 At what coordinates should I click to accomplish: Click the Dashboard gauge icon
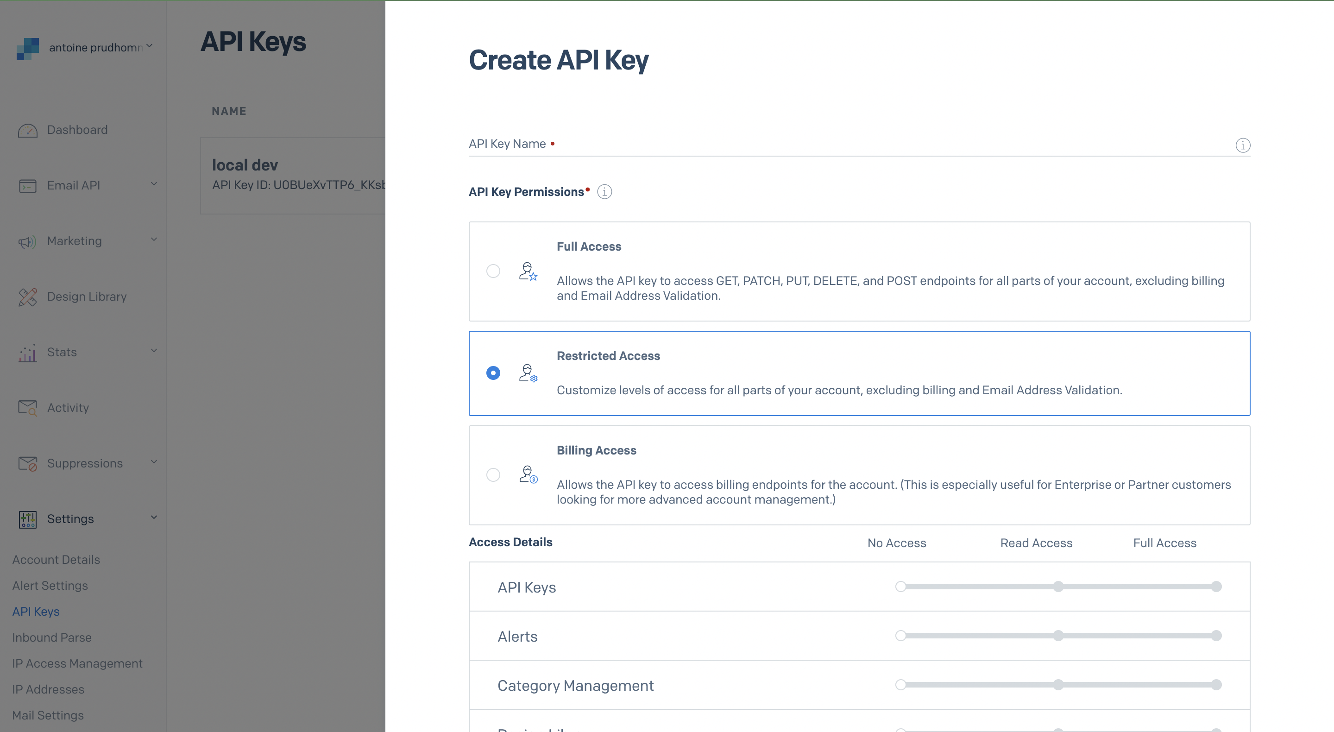pos(27,130)
